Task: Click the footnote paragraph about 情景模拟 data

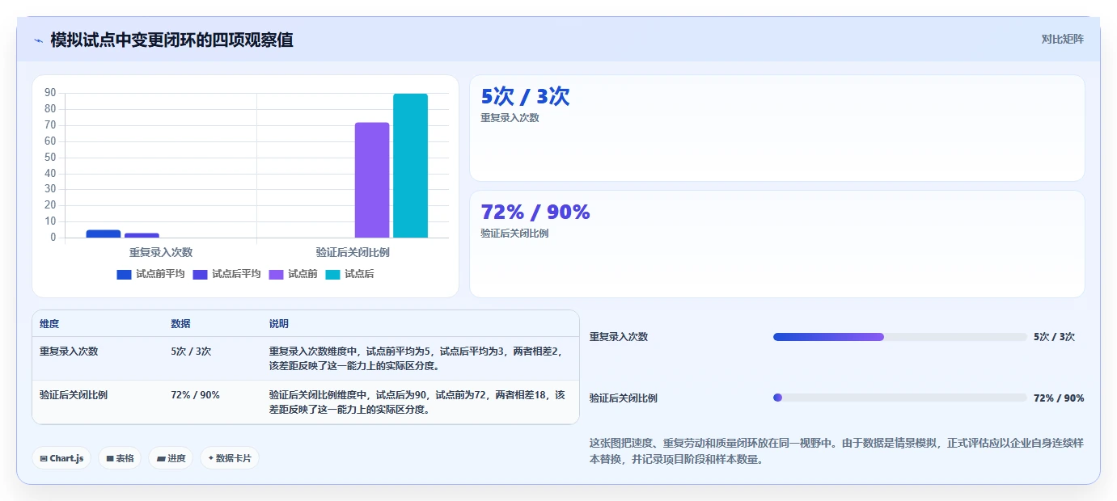Action: coord(836,451)
